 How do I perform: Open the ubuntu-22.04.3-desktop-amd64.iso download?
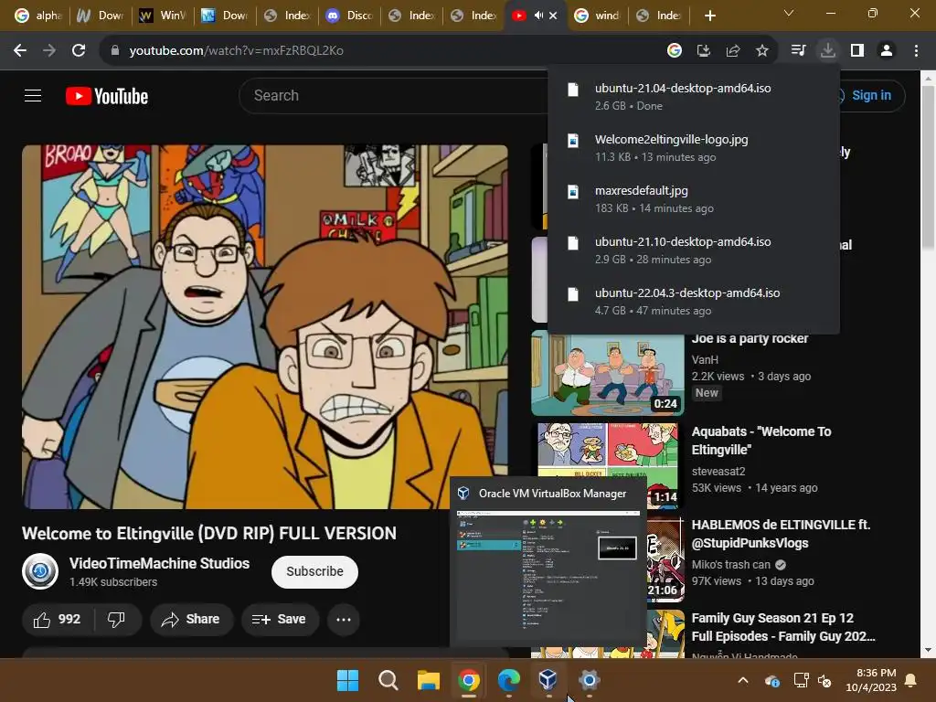click(x=693, y=302)
